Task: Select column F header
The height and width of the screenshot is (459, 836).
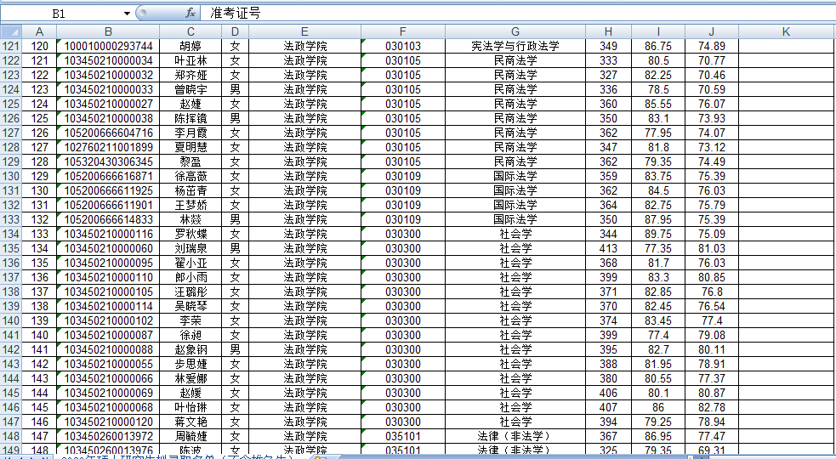Action: click(402, 31)
